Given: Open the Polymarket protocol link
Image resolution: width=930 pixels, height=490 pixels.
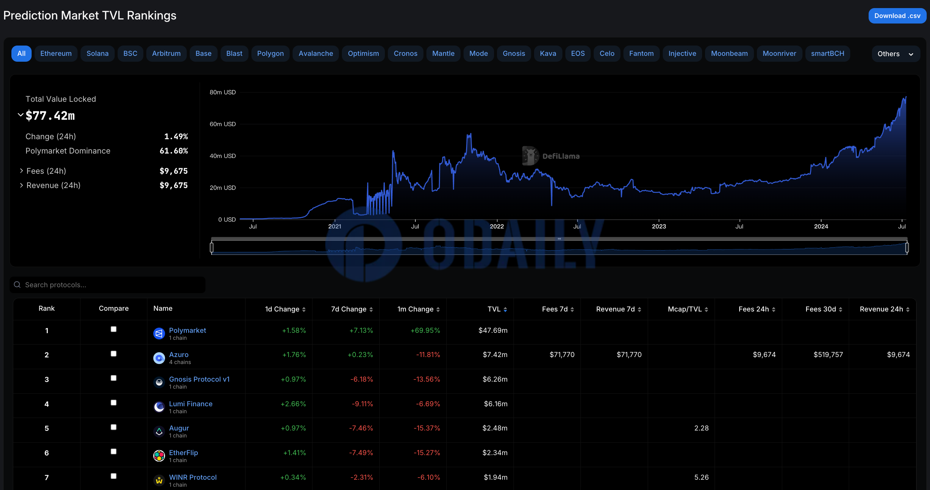Looking at the screenshot, I should pos(187,330).
